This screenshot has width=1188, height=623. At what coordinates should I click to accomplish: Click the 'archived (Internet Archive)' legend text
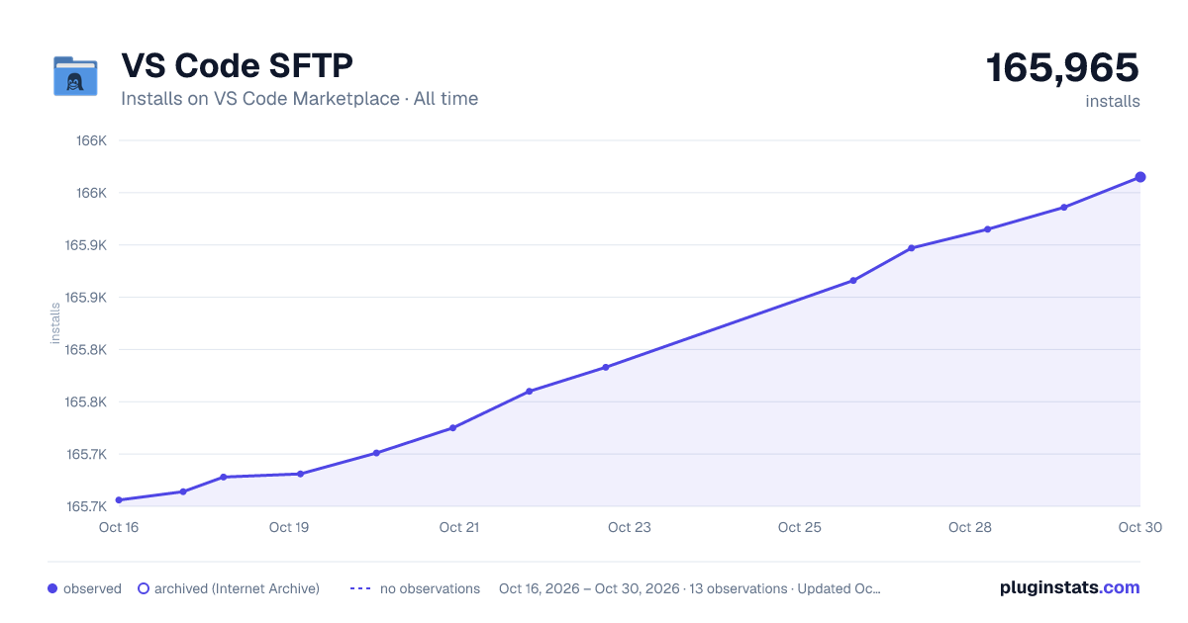click(x=237, y=588)
